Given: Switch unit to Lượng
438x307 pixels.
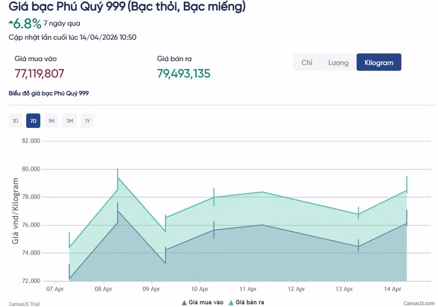Looking at the screenshot, I should (338, 63).
